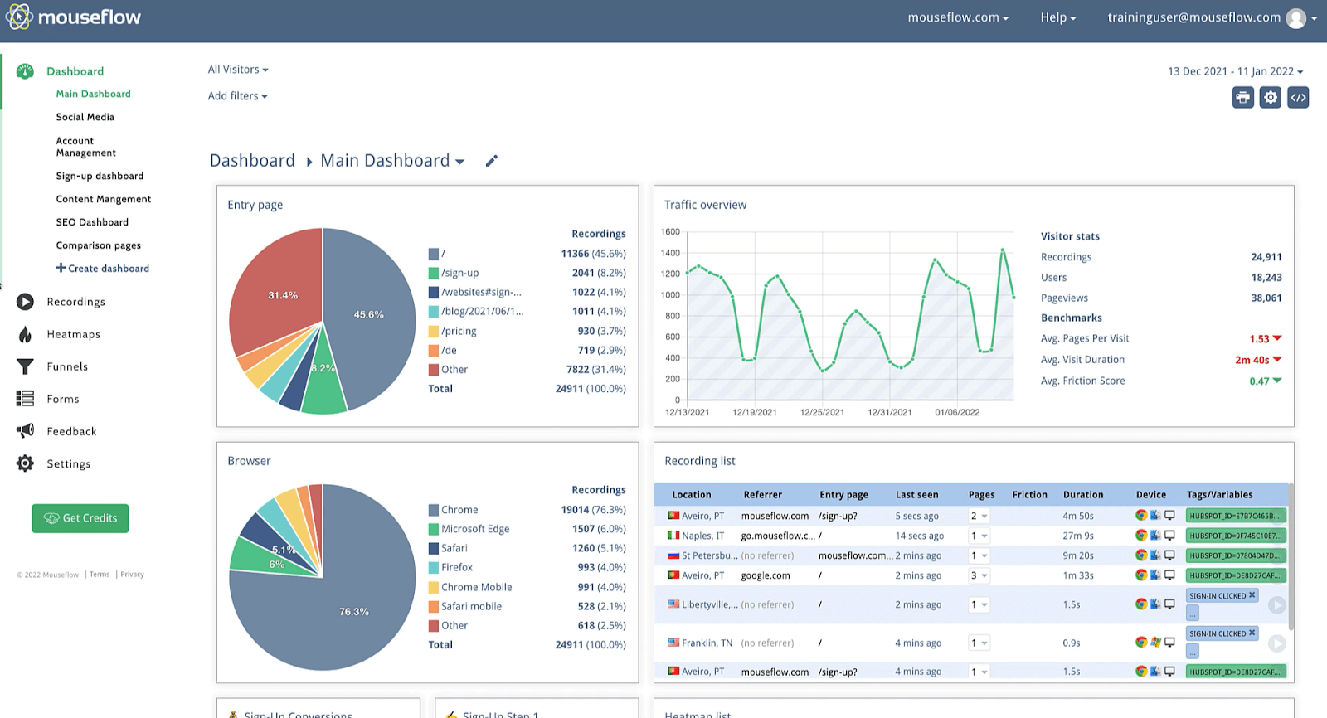
Task: Open pages dropdown for Aveiro row showing 3
Action: [x=979, y=575]
